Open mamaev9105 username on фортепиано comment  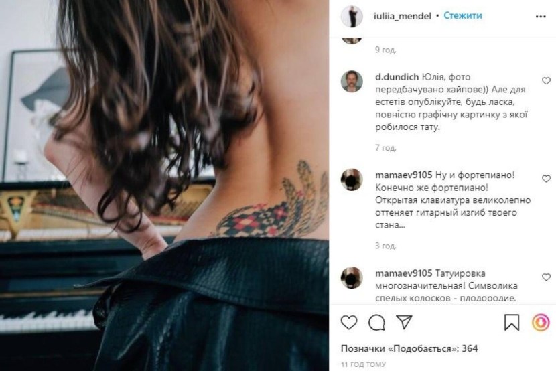tap(403, 175)
